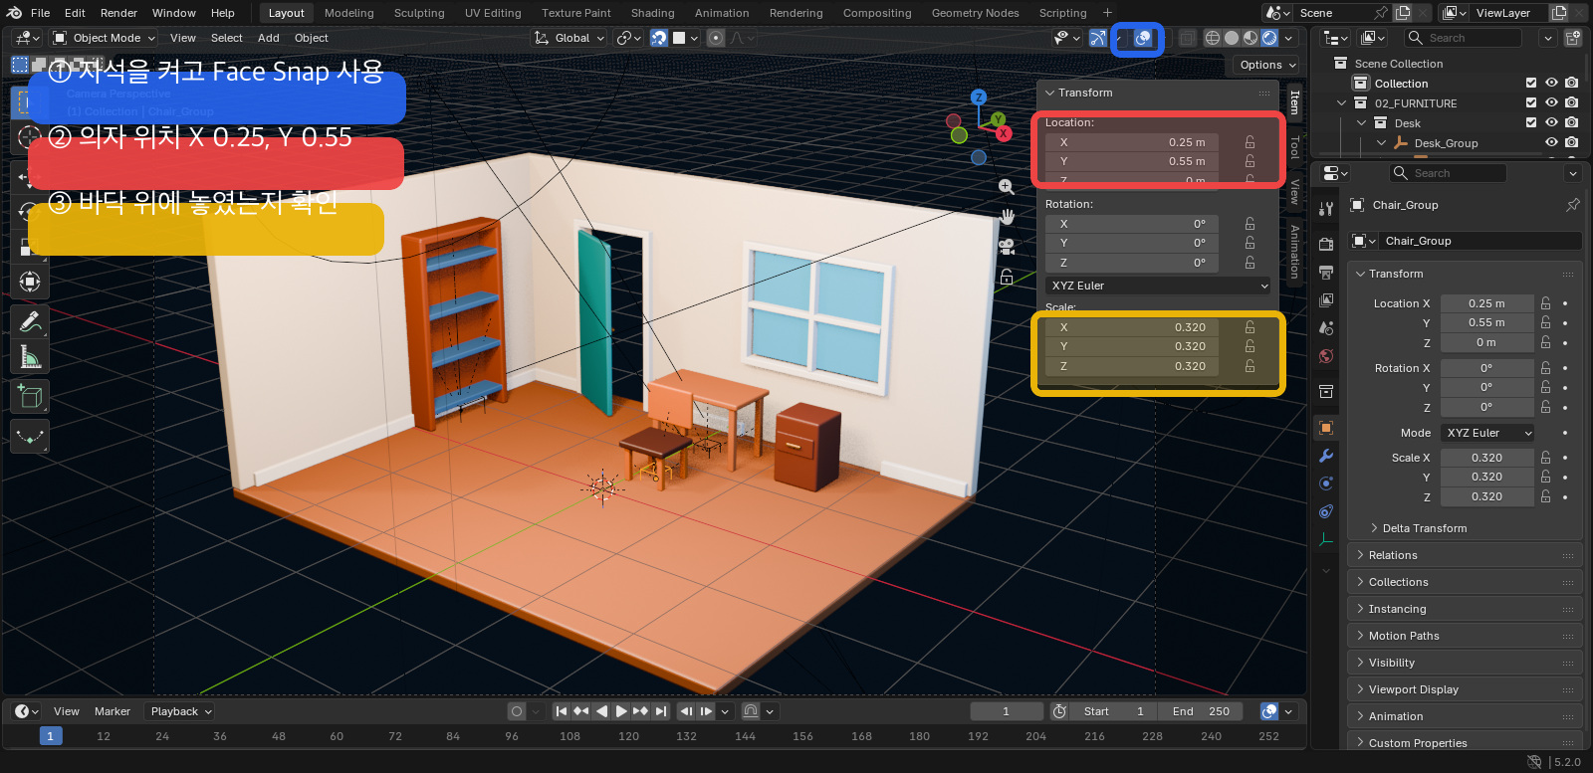This screenshot has width=1593, height=773.
Task: Select the Measure tool in viewport toolbar
Action: [x=30, y=356]
